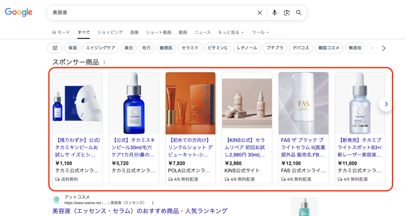Toggle the レチノール filter chip
The height and width of the screenshot is (216, 405).
[x=247, y=48]
